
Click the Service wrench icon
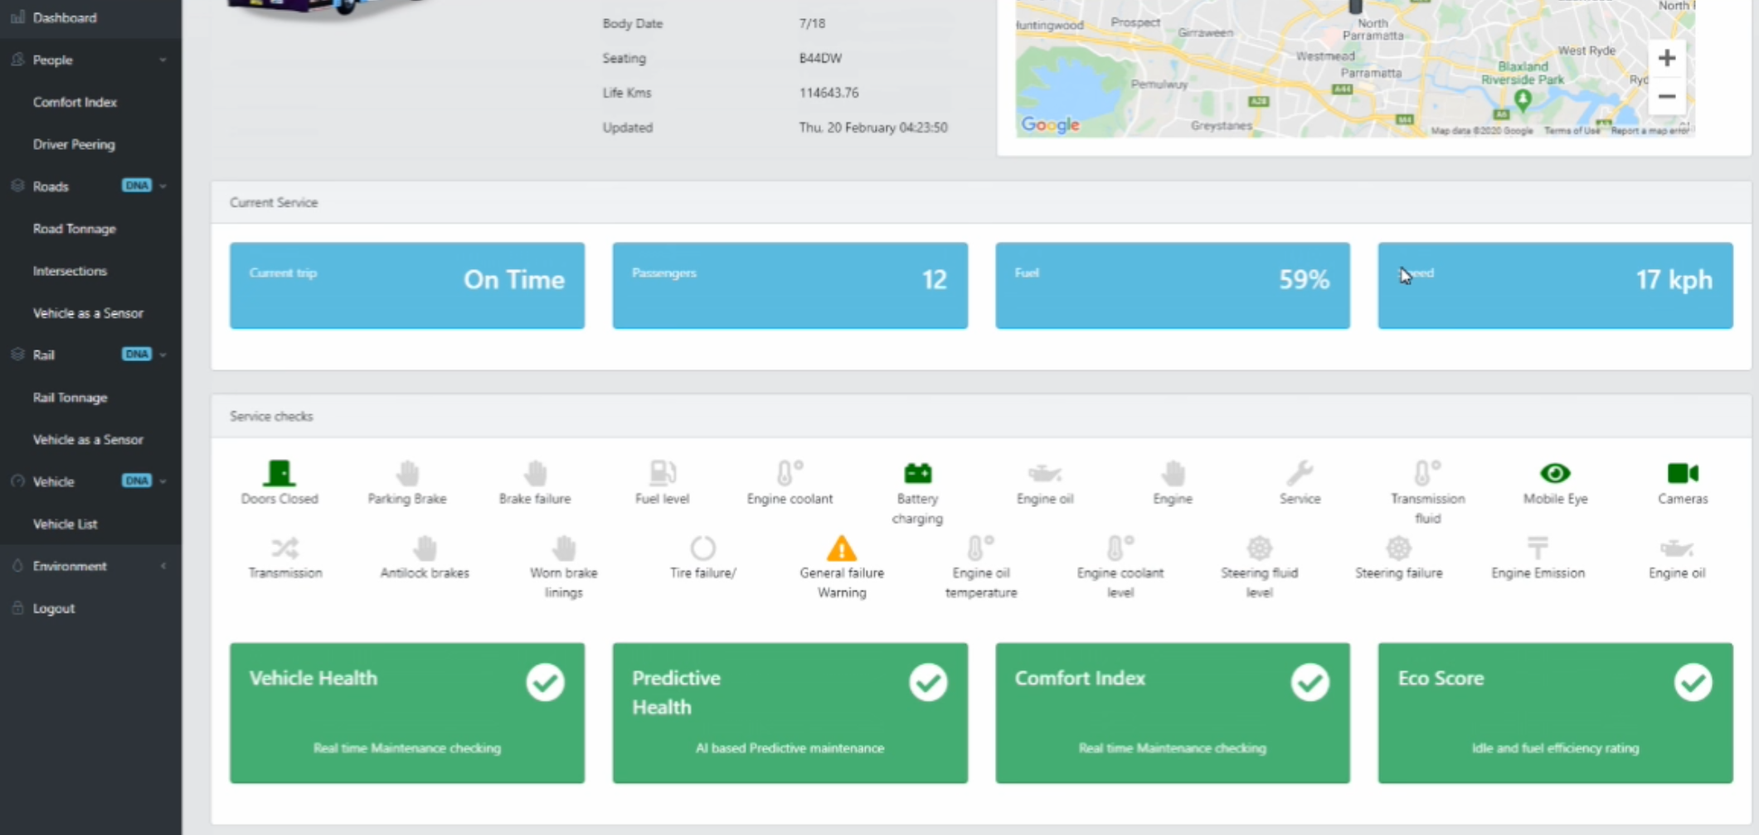[x=1300, y=473]
